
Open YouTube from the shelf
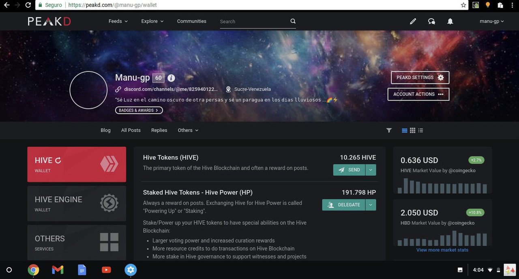click(x=106, y=270)
